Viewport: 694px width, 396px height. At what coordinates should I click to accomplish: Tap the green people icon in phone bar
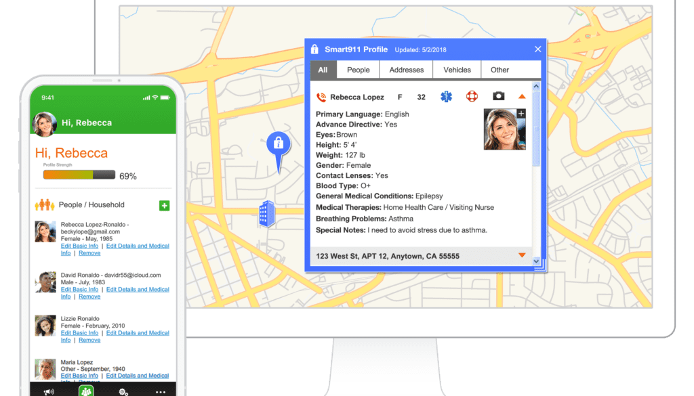click(86, 391)
